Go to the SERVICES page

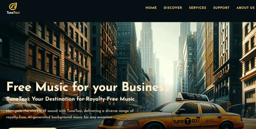point(197,8)
